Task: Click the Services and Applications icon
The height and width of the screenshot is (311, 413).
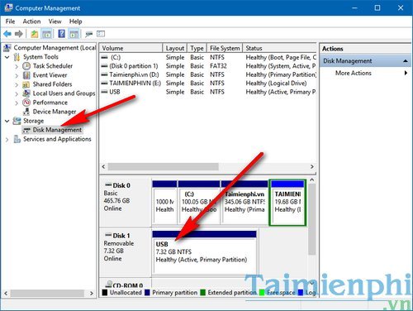Action: [17, 139]
